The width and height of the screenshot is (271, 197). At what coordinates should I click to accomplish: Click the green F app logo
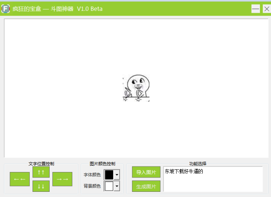[x=6, y=9]
